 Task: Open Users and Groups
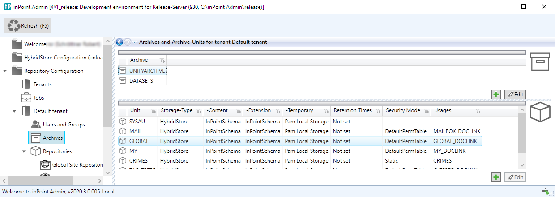64,125
